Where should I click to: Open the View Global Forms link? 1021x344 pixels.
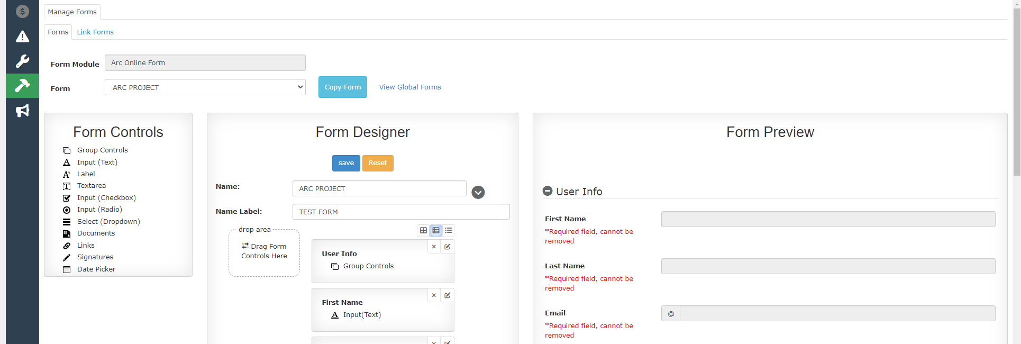[410, 87]
